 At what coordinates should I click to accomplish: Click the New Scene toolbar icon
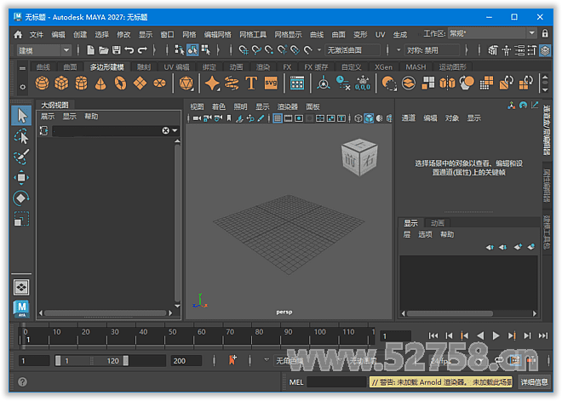(x=90, y=50)
